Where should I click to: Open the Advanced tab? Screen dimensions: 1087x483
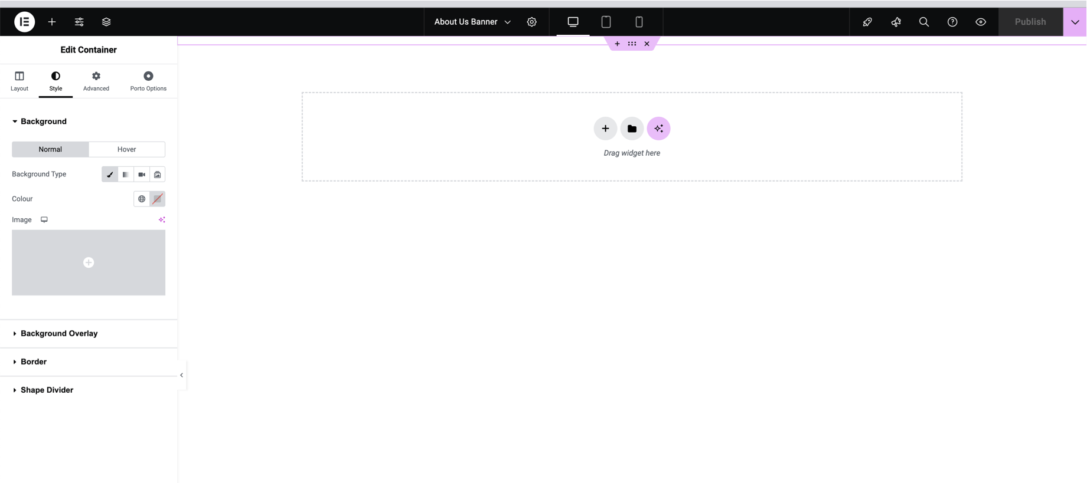coord(96,81)
